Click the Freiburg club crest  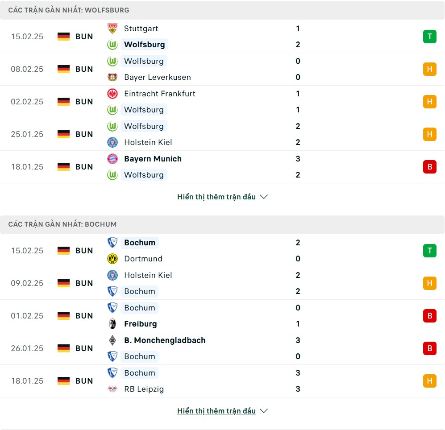coord(112,324)
